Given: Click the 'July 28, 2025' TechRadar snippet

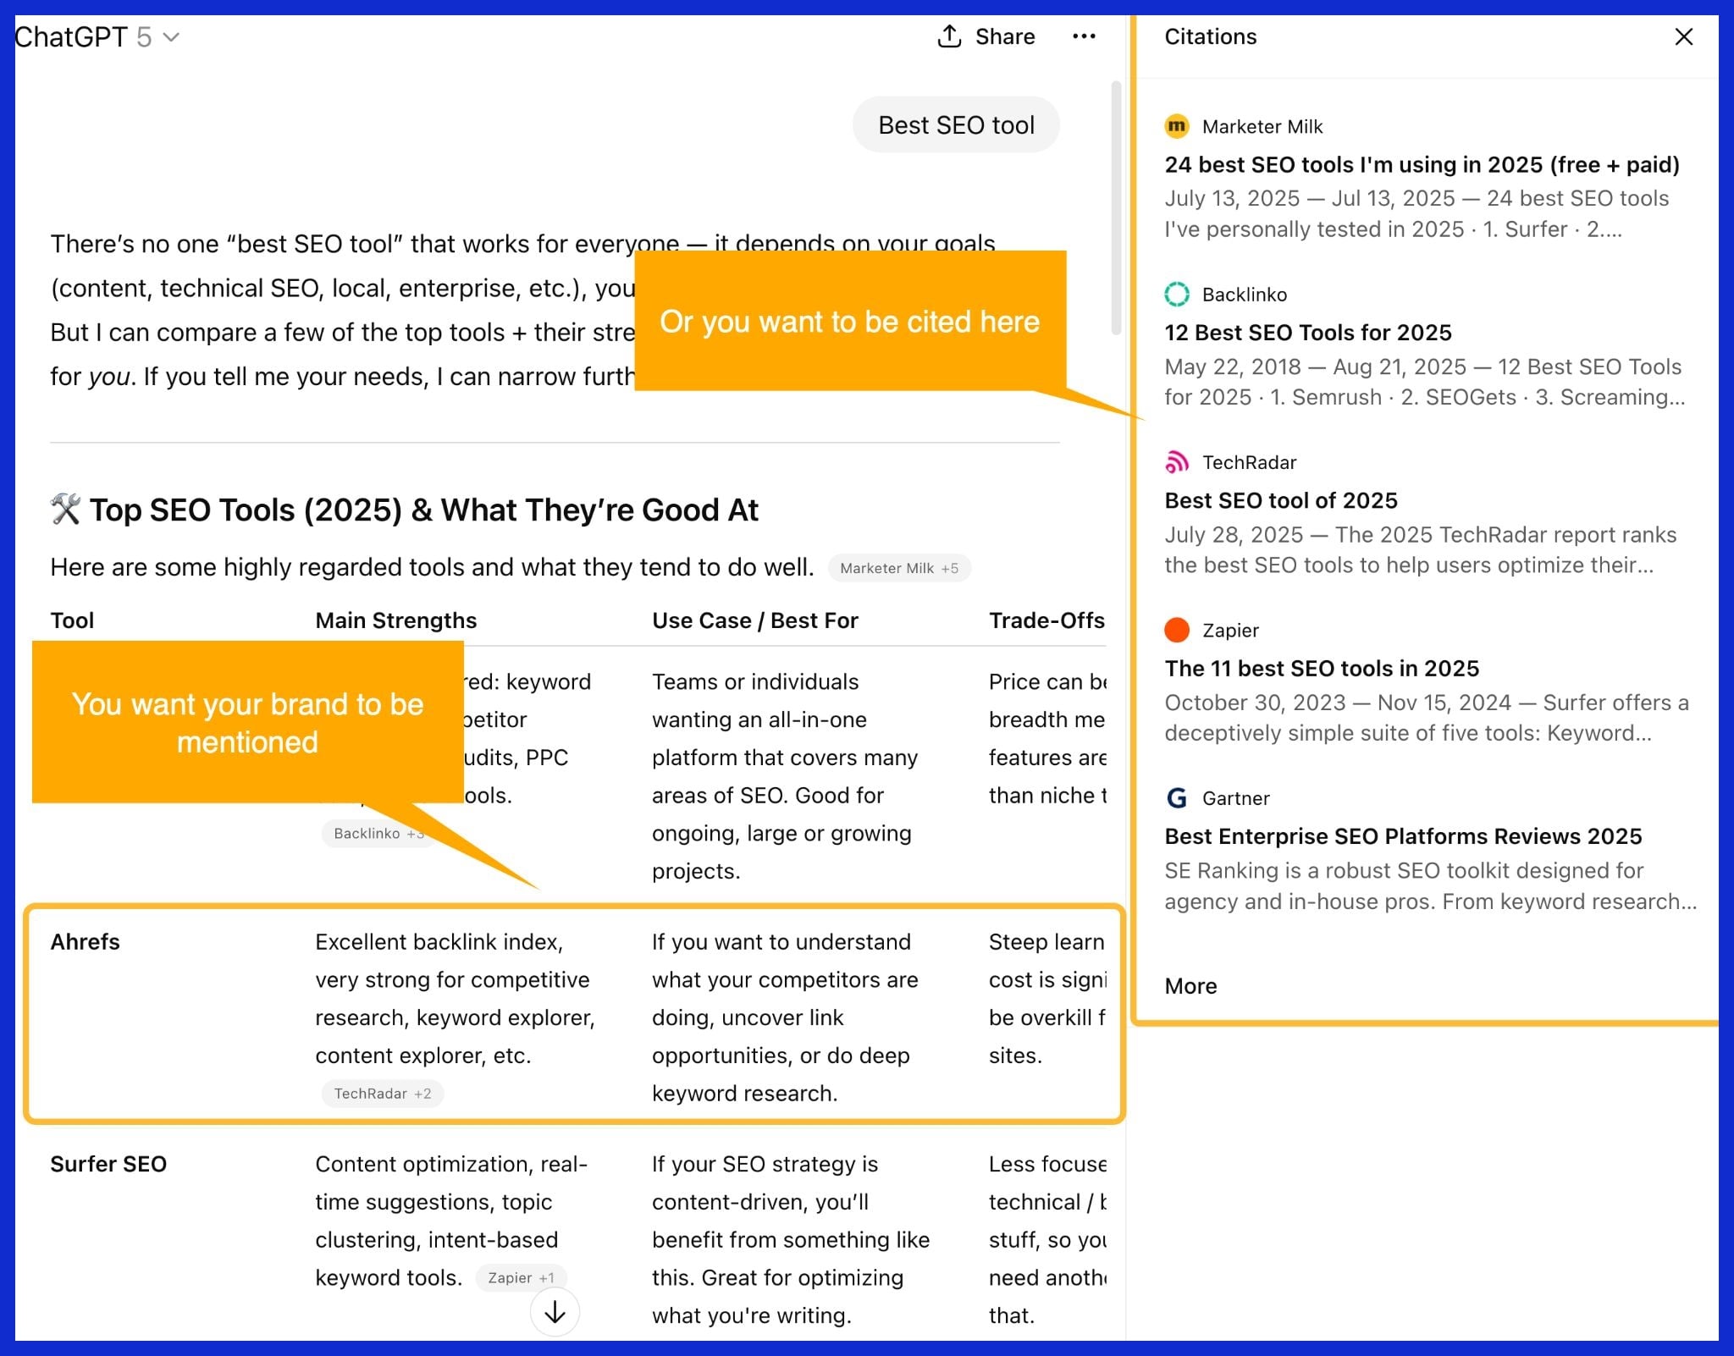Looking at the screenshot, I should [x=1421, y=549].
